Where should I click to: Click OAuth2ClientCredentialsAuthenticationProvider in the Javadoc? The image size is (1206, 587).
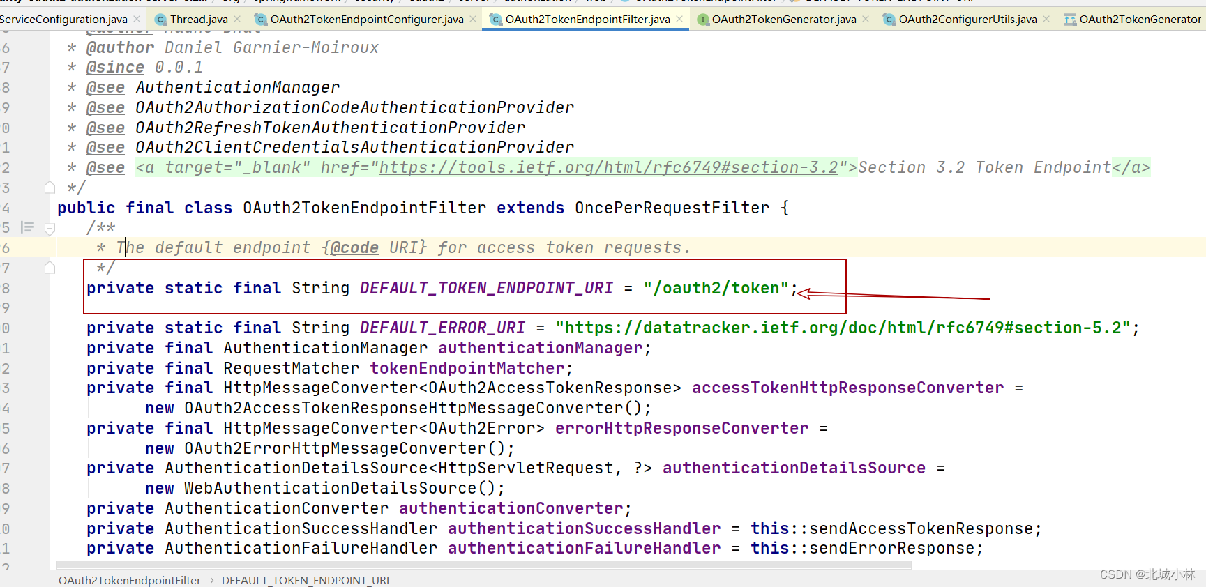(x=355, y=148)
